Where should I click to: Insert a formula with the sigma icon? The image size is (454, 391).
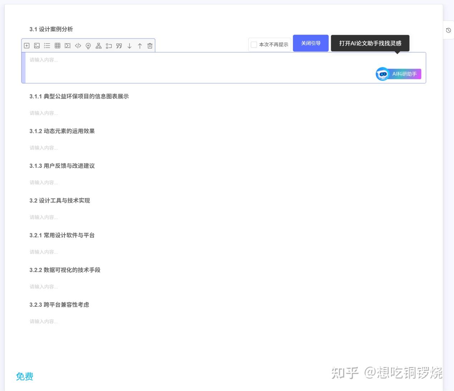[68, 46]
